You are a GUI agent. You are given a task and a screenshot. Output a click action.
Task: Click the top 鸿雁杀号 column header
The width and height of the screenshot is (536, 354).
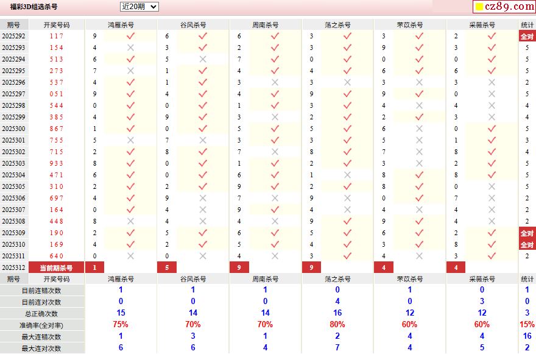121,25
